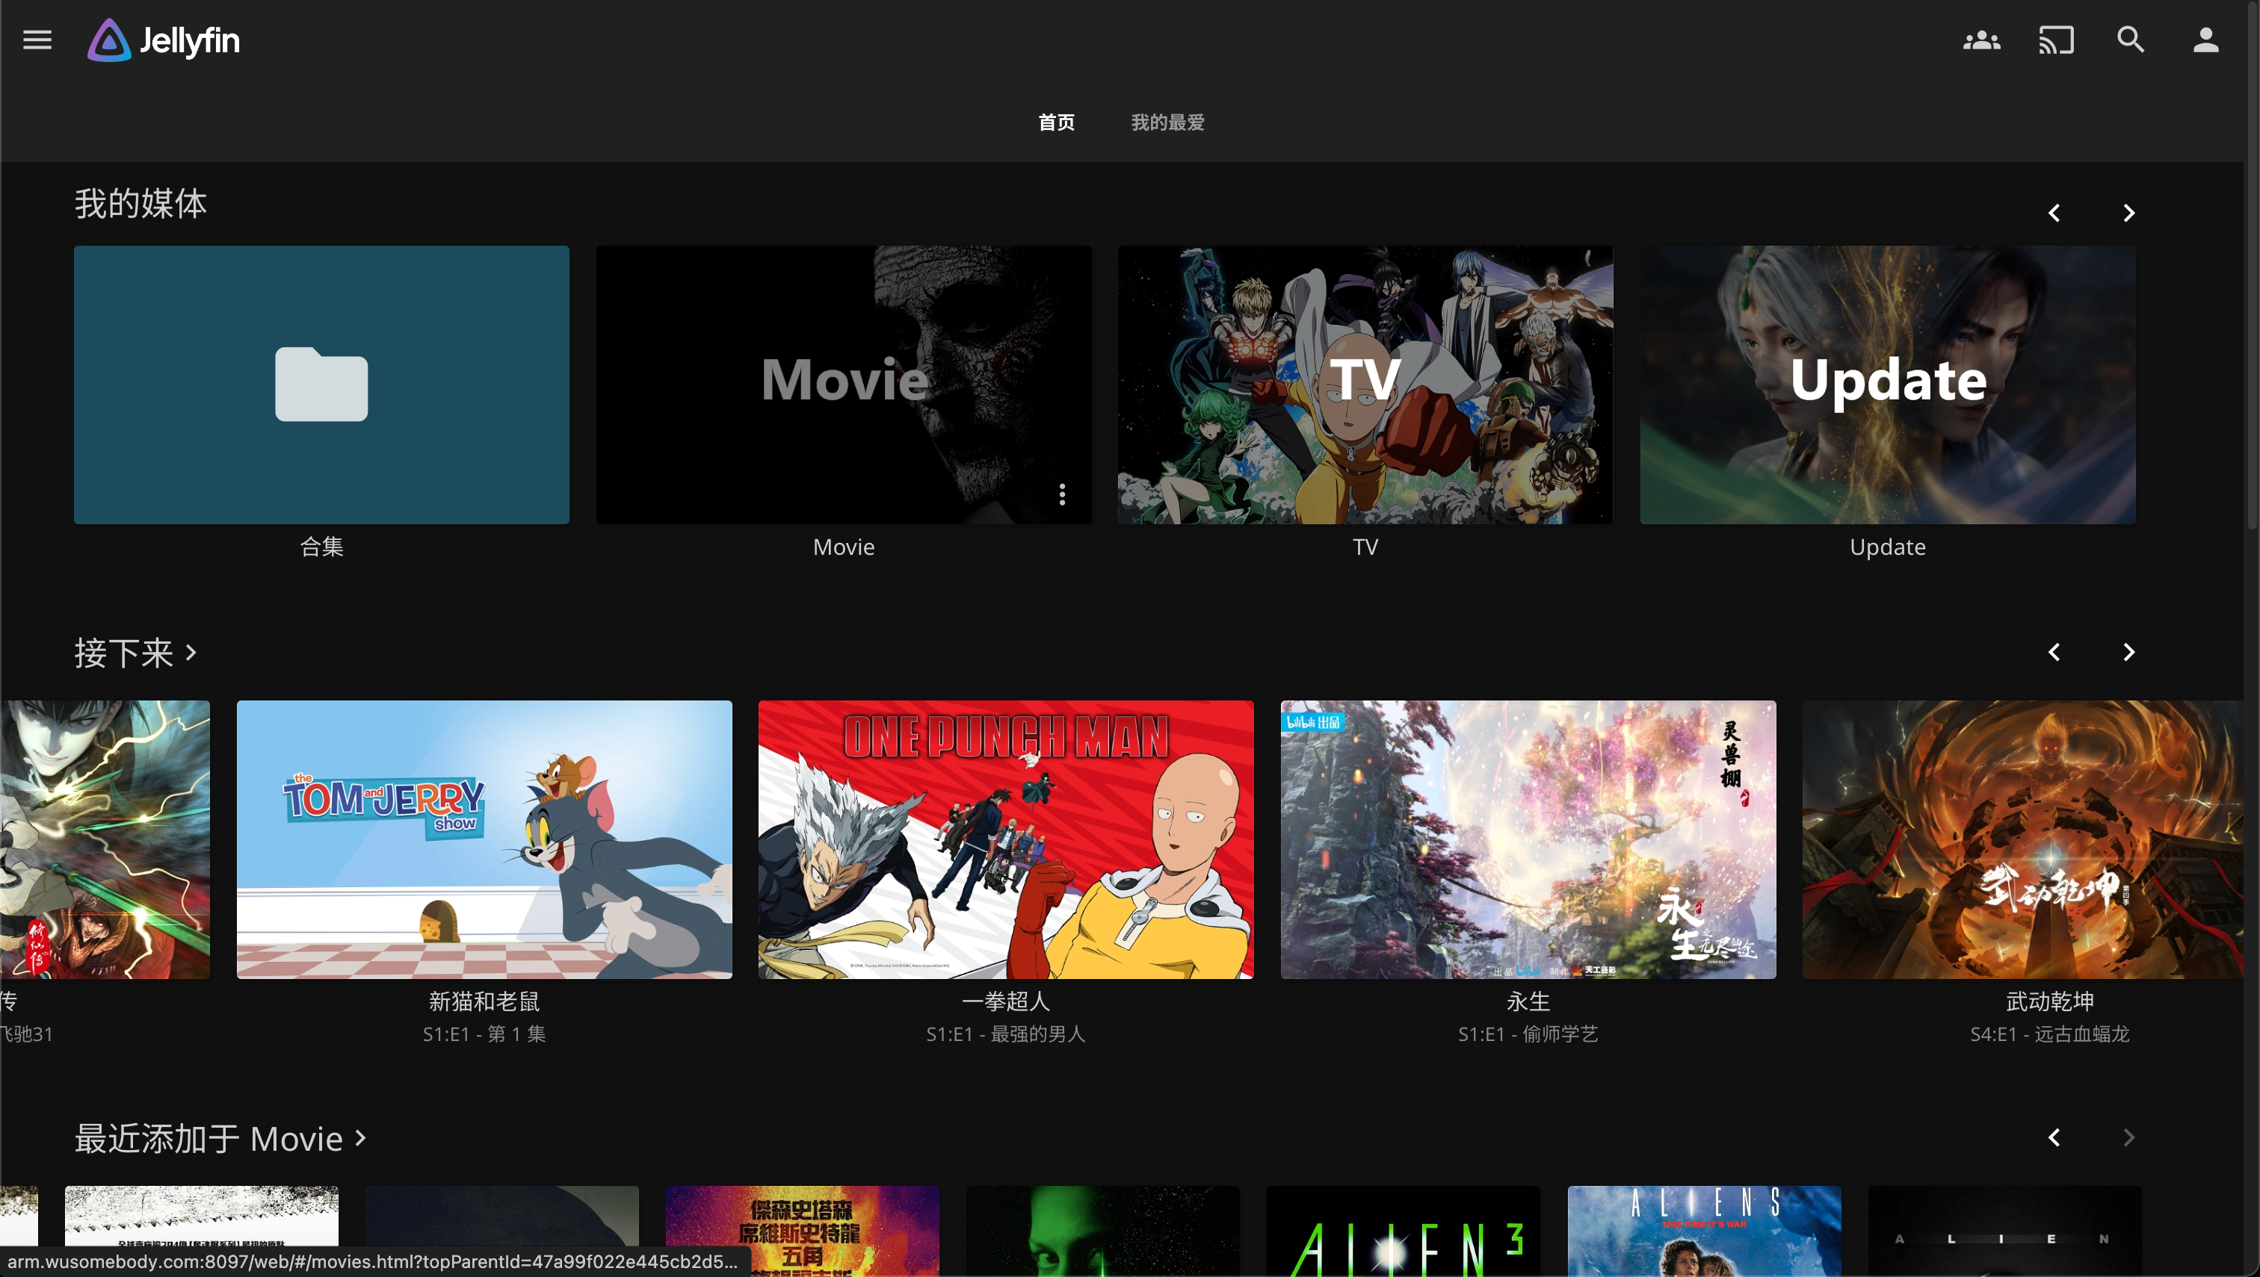The width and height of the screenshot is (2260, 1277).
Task: Open the 傑森史塔森 movie poster
Action: click(801, 1231)
